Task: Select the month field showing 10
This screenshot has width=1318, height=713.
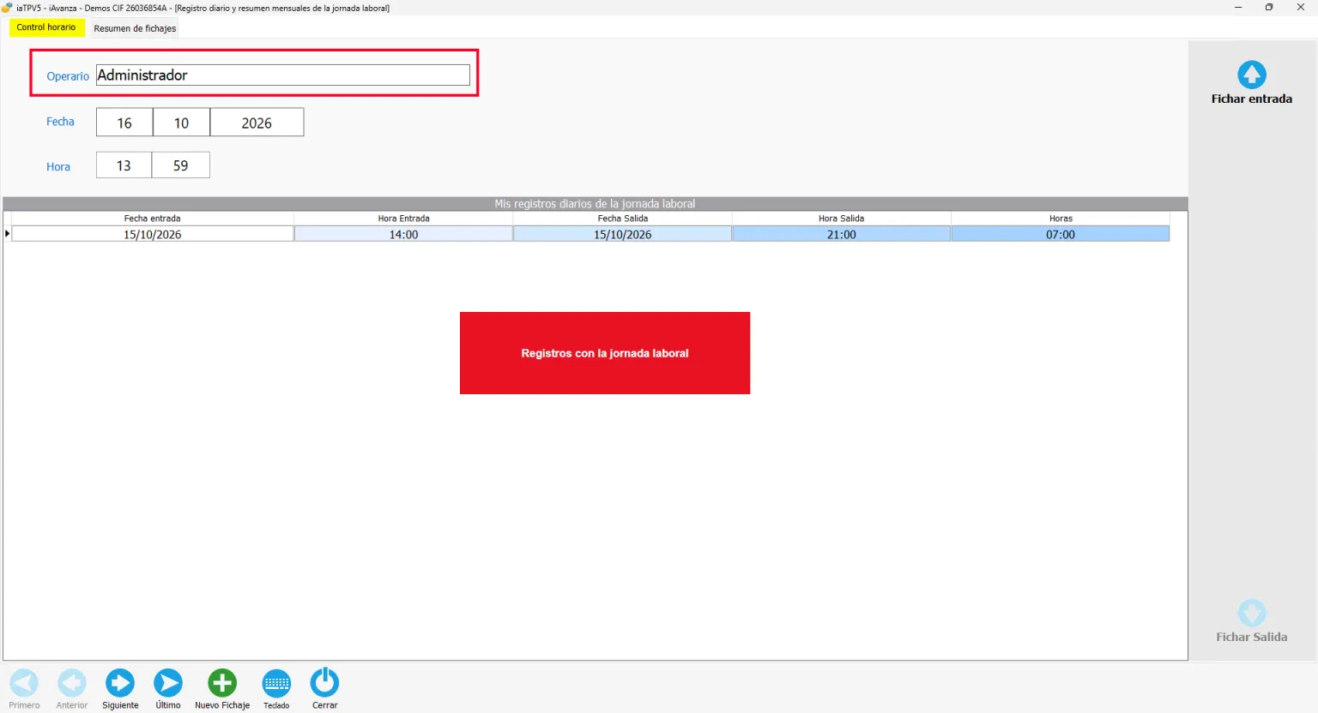Action: tap(181, 123)
